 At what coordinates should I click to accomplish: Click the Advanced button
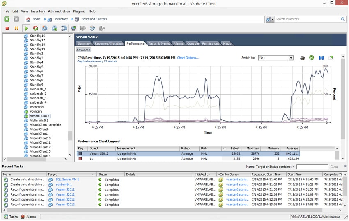83,50
